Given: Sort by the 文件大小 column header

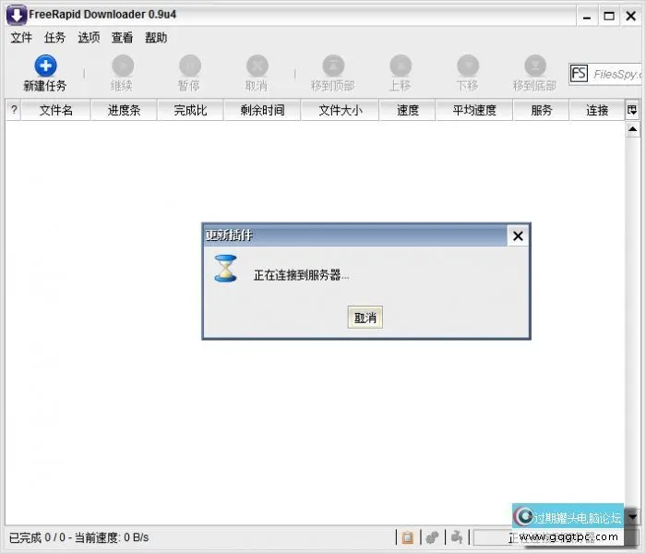Looking at the screenshot, I should (340, 110).
